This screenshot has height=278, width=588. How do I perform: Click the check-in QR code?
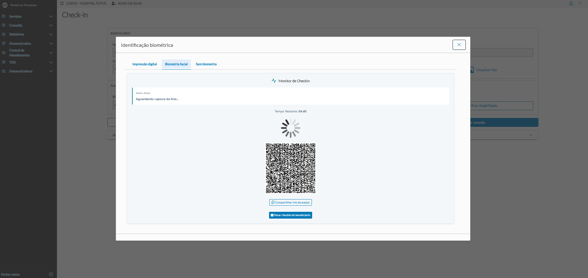tap(291, 168)
